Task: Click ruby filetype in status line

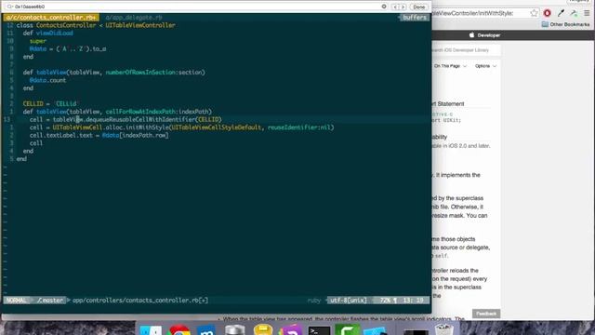Action: (x=314, y=300)
